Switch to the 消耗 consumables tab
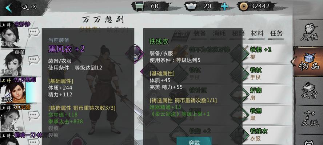Image resolution: width=323 pixels, height=145 pixels. 219,33
